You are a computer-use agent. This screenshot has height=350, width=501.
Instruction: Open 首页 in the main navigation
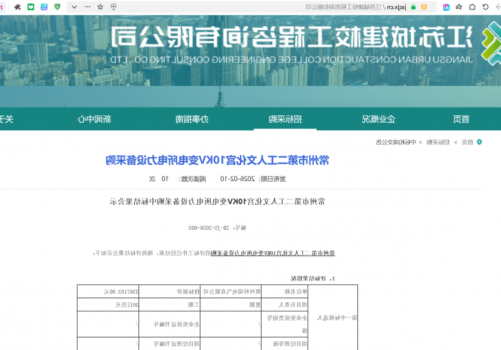point(461,120)
